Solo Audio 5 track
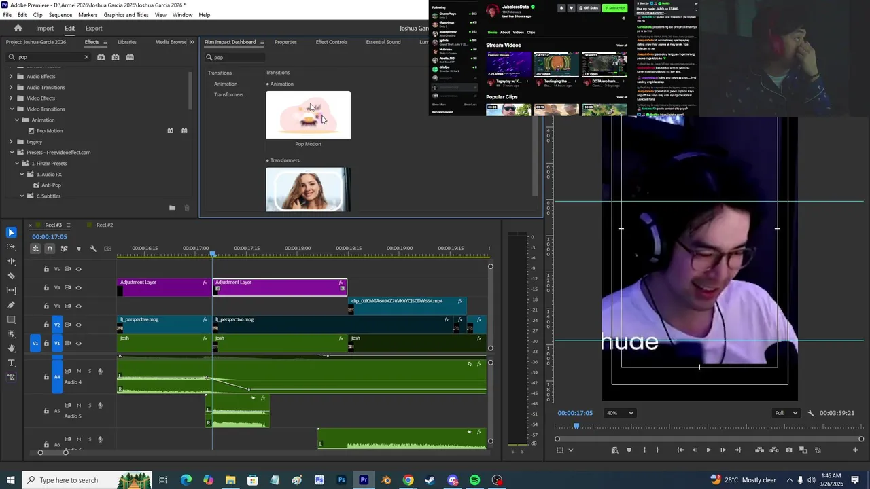This screenshot has height=489, width=870. [x=89, y=405]
